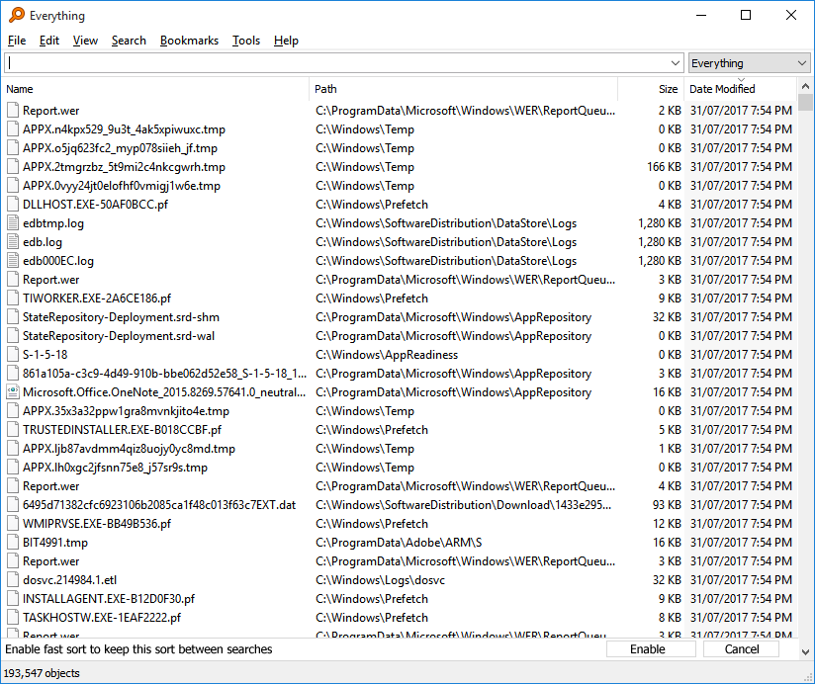This screenshot has width=815, height=684.
Task: Click the 861a105a-c3c9-4d49-910b file icon
Action: (x=13, y=374)
